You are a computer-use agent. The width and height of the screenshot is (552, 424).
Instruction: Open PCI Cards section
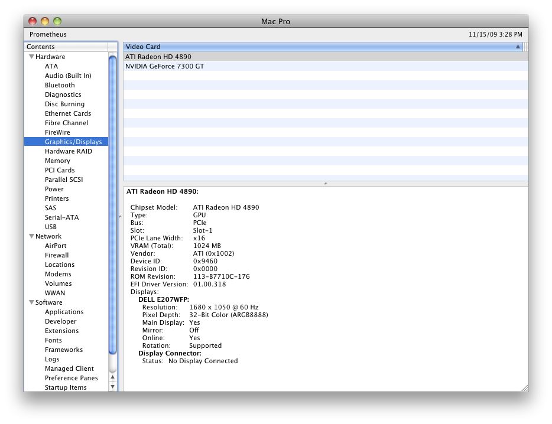coord(60,170)
